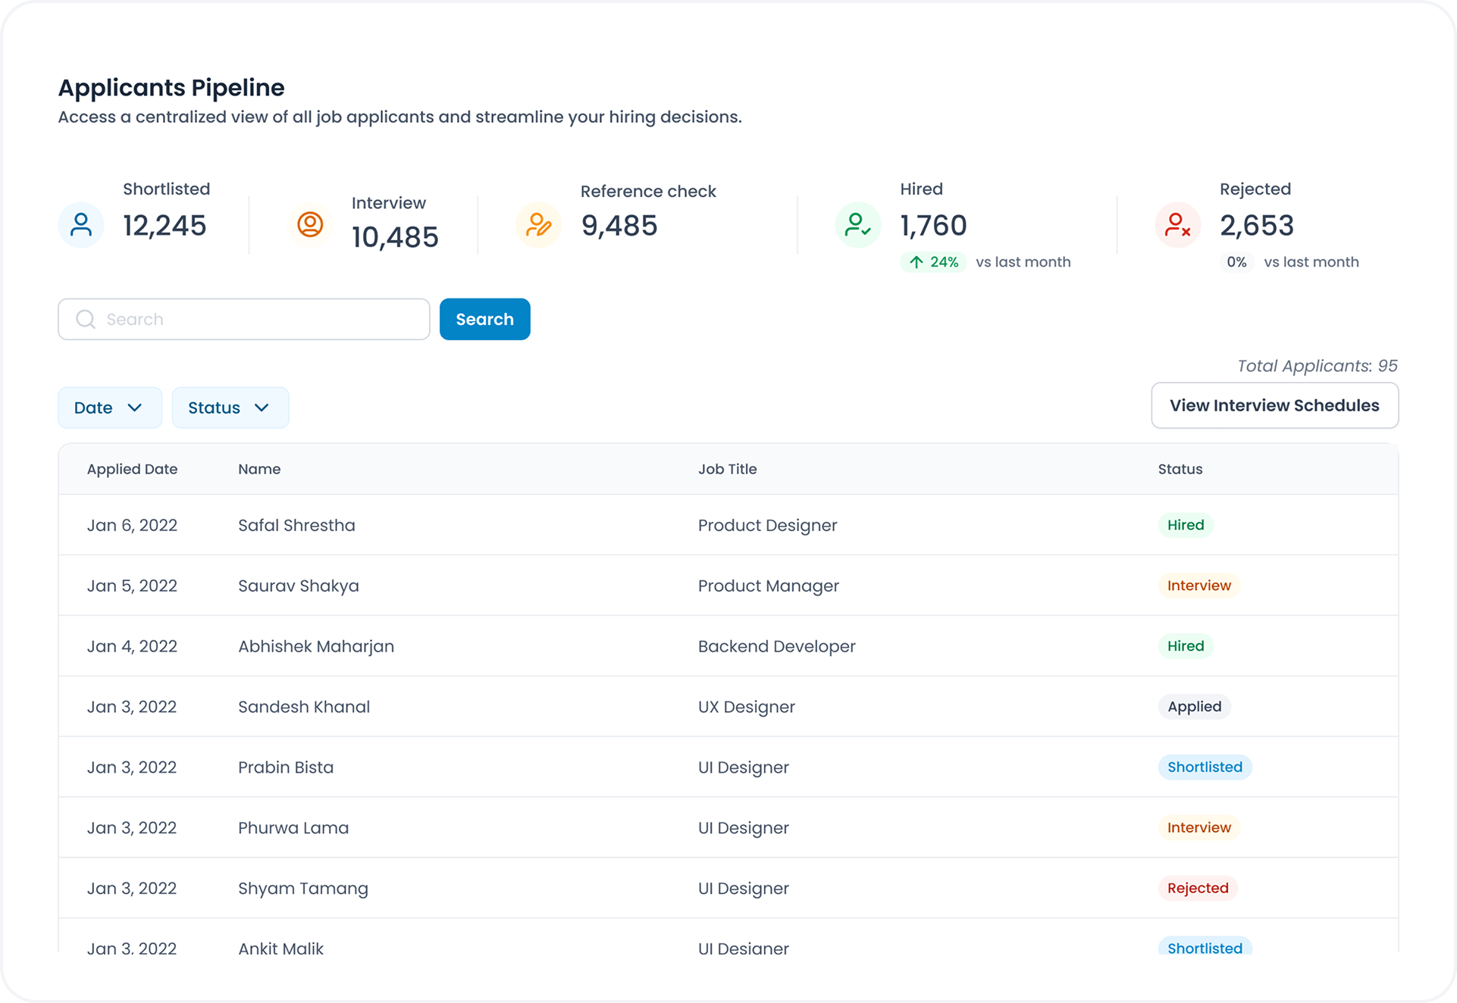Image resolution: width=1457 pixels, height=1003 pixels.
Task: Open View Interview Schedules
Action: (1274, 405)
